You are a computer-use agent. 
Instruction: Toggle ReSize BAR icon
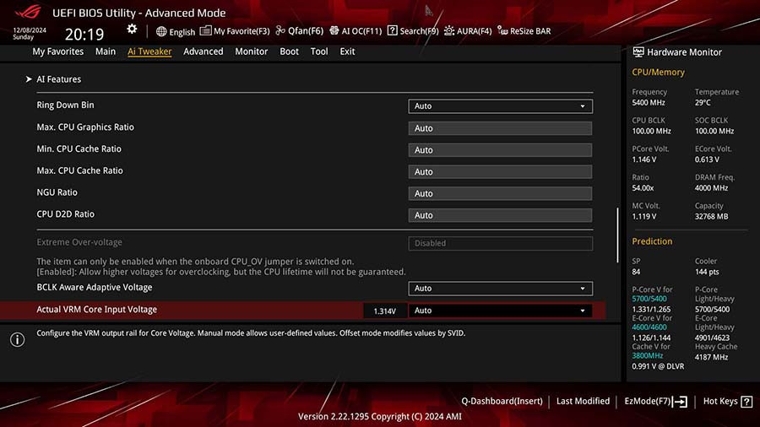502,31
